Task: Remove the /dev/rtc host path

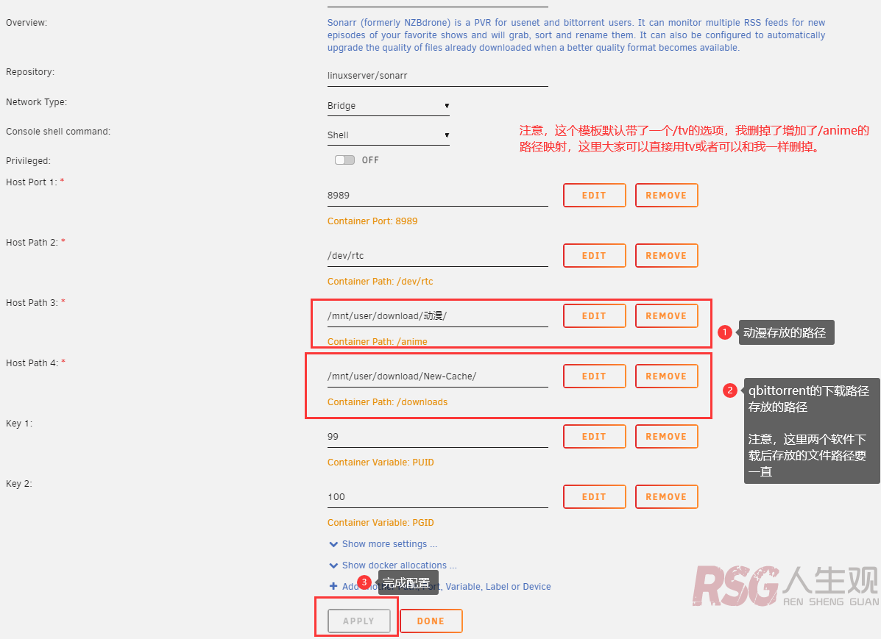Action: pos(666,255)
